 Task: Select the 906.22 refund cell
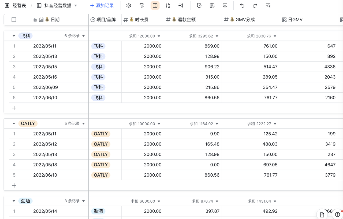tap(193, 67)
